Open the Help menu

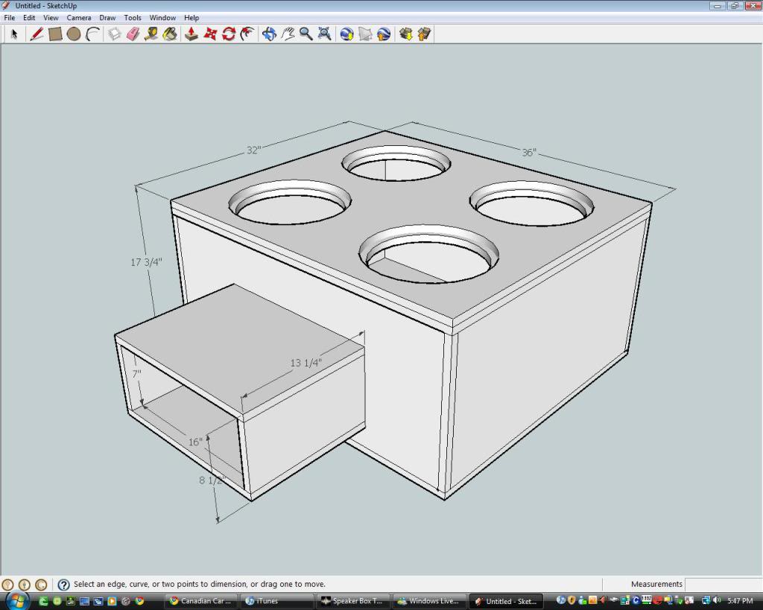click(191, 18)
